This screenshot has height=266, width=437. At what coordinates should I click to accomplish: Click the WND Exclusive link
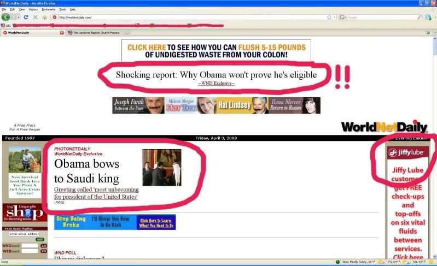[x=216, y=83]
